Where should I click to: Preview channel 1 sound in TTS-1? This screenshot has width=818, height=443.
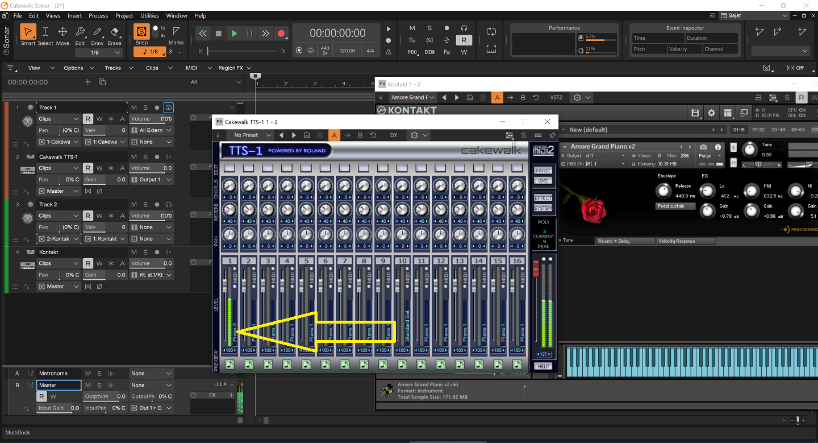[229, 365]
